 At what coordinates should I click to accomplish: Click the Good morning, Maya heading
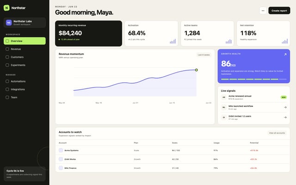coord(84,12)
